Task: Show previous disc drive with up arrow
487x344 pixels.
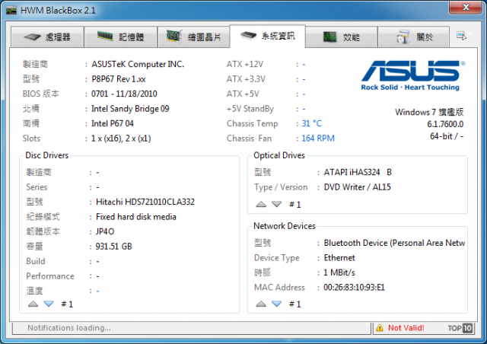Action: pyautogui.click(x=33, y=304)
